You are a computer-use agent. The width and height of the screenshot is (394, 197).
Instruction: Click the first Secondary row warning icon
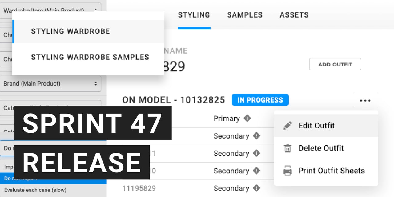click(256, 136)
